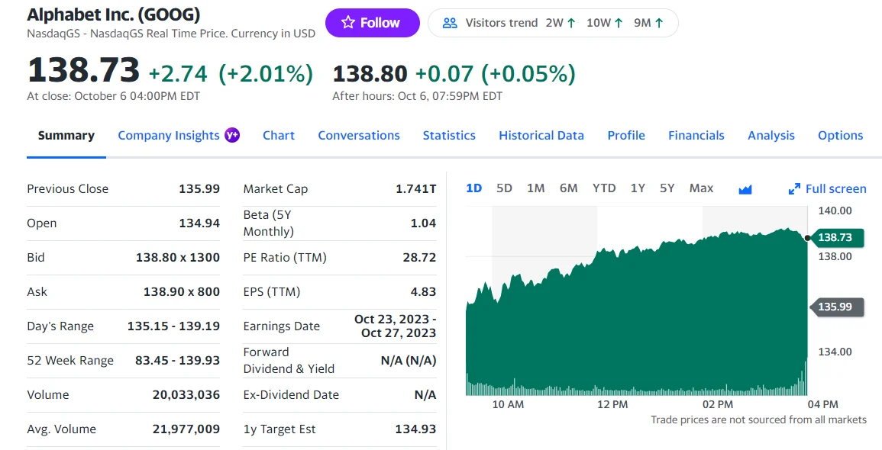Click the 135.99 previous close chart marker
This screenshot has width=882, height=450.
click(836, 307)
